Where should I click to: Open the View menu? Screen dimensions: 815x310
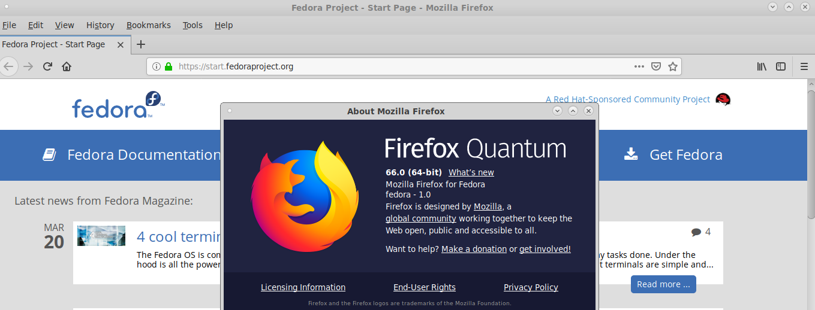point(65,25)
